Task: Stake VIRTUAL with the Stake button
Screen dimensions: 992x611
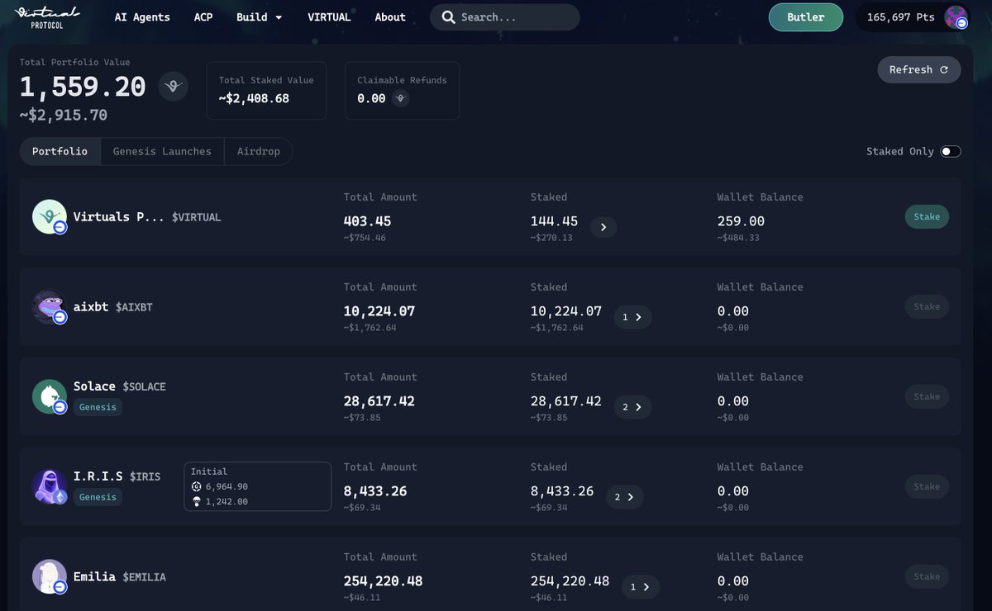Action: click(927, 216)
